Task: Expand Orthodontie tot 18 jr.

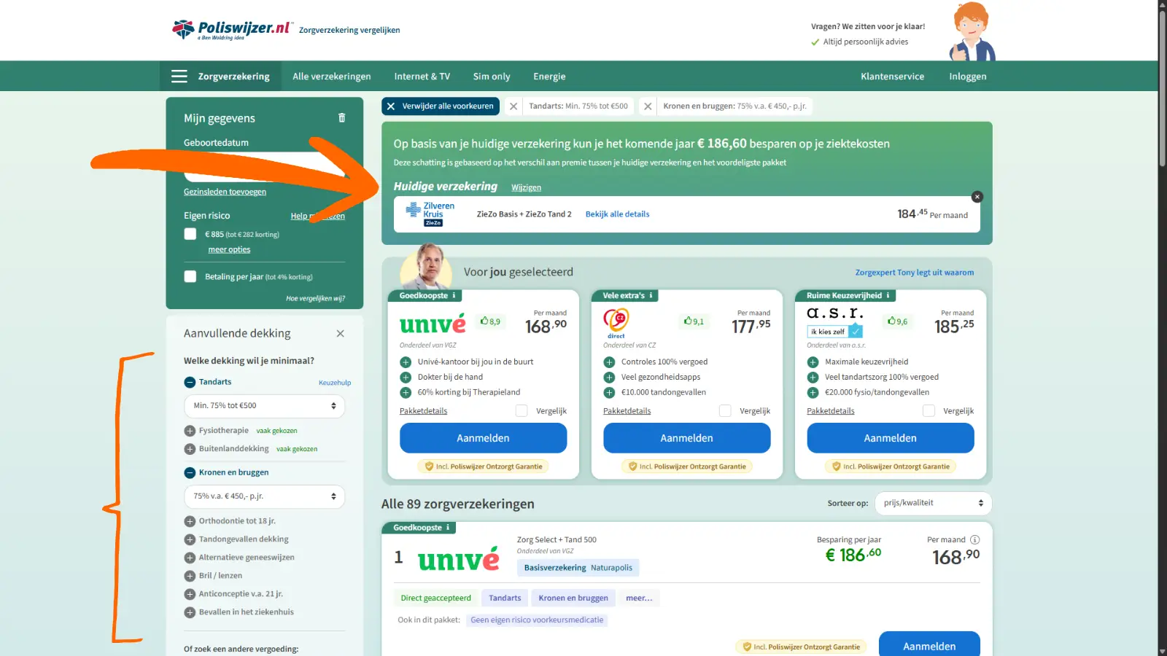Action: 190,521
